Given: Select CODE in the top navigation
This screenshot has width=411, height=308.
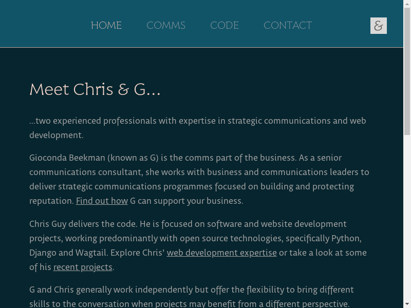Looking at the screenshot, I should pos(225,26).
